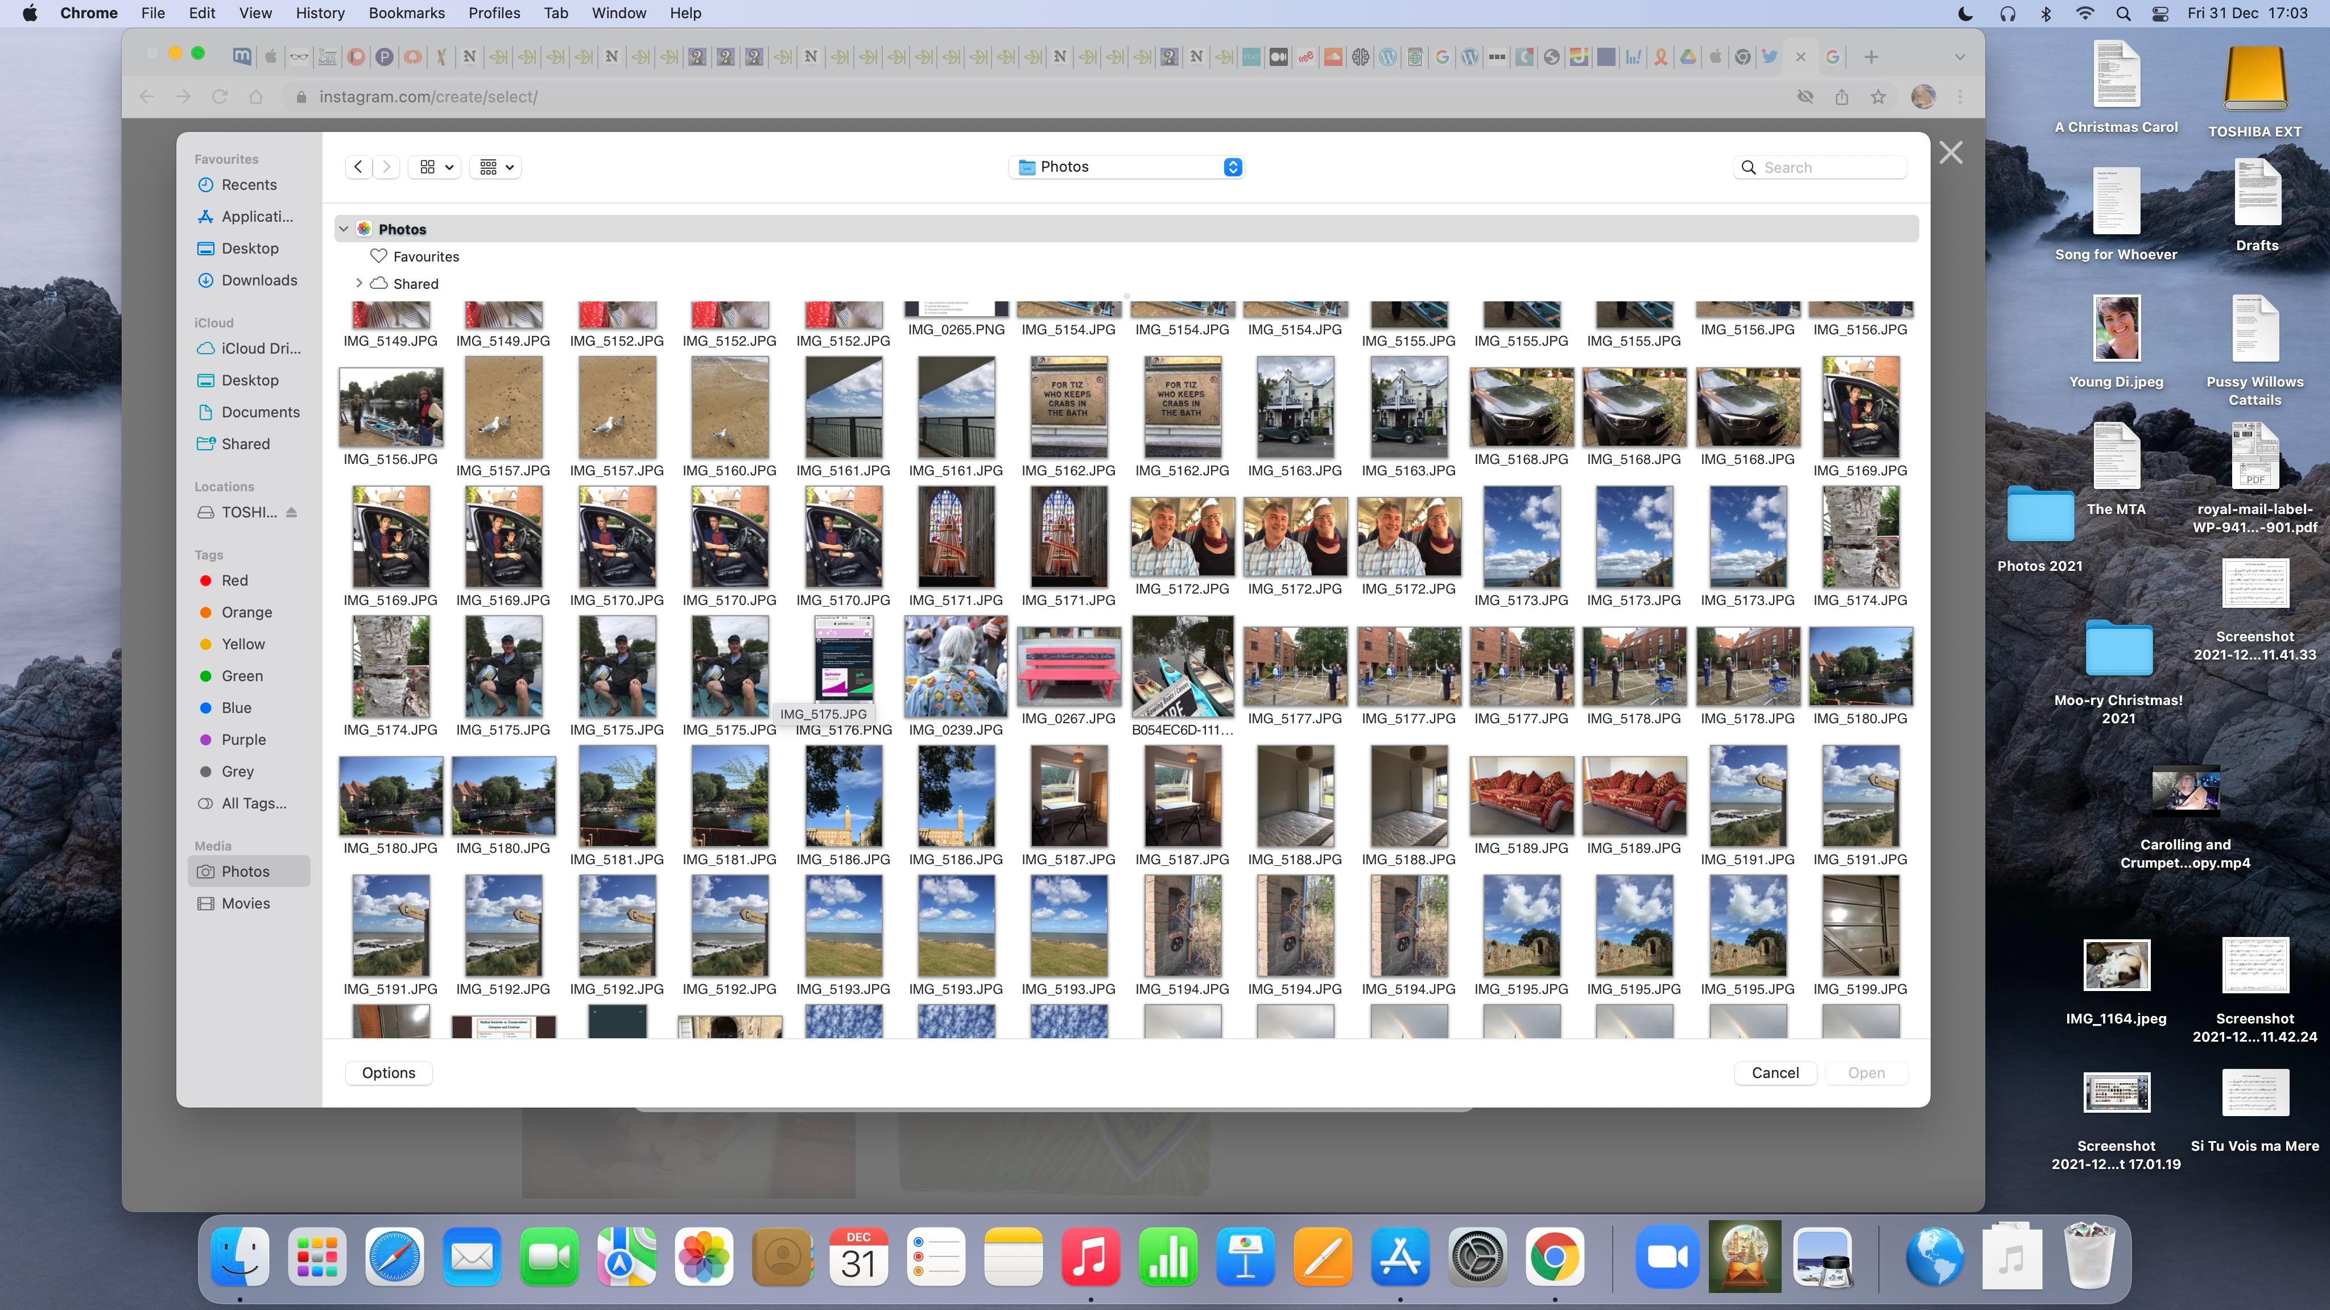The image size is (2330, 1310).
Task: Eject the TOSHIBA drive in sidebar
Action: coord(291,513)
